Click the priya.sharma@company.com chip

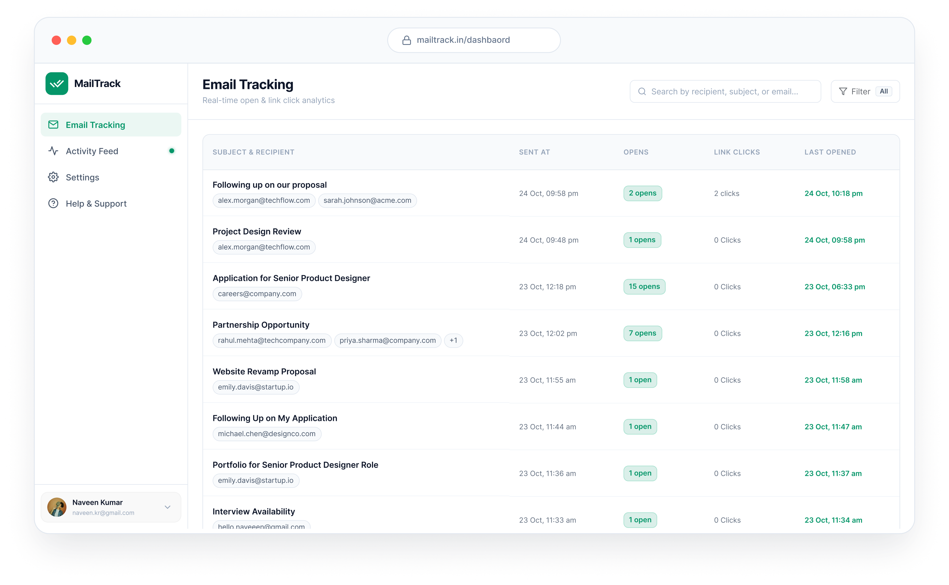pyautogui.click(x=387, y=340)
